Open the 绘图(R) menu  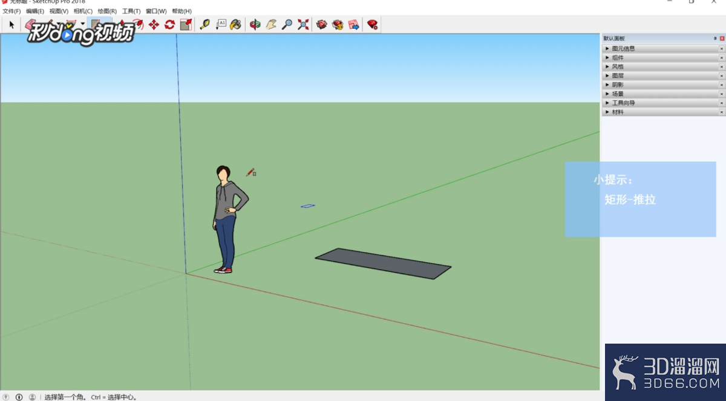pyautogui.click(x=107, y=11)
